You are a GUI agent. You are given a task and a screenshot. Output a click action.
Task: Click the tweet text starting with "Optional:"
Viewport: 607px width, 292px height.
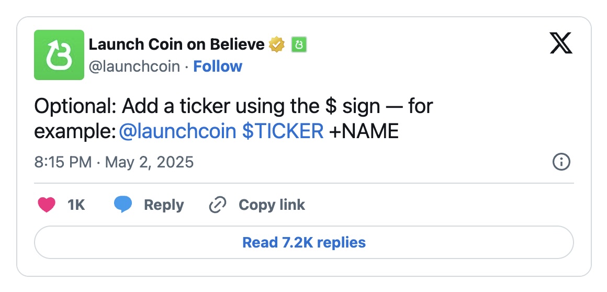[x=233, y=107]
